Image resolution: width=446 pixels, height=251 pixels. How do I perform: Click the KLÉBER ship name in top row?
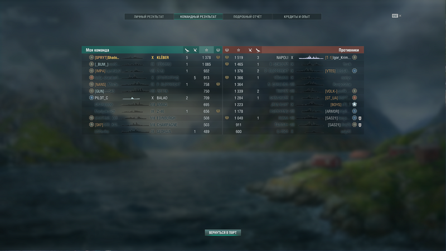click(x=163, y=57)
